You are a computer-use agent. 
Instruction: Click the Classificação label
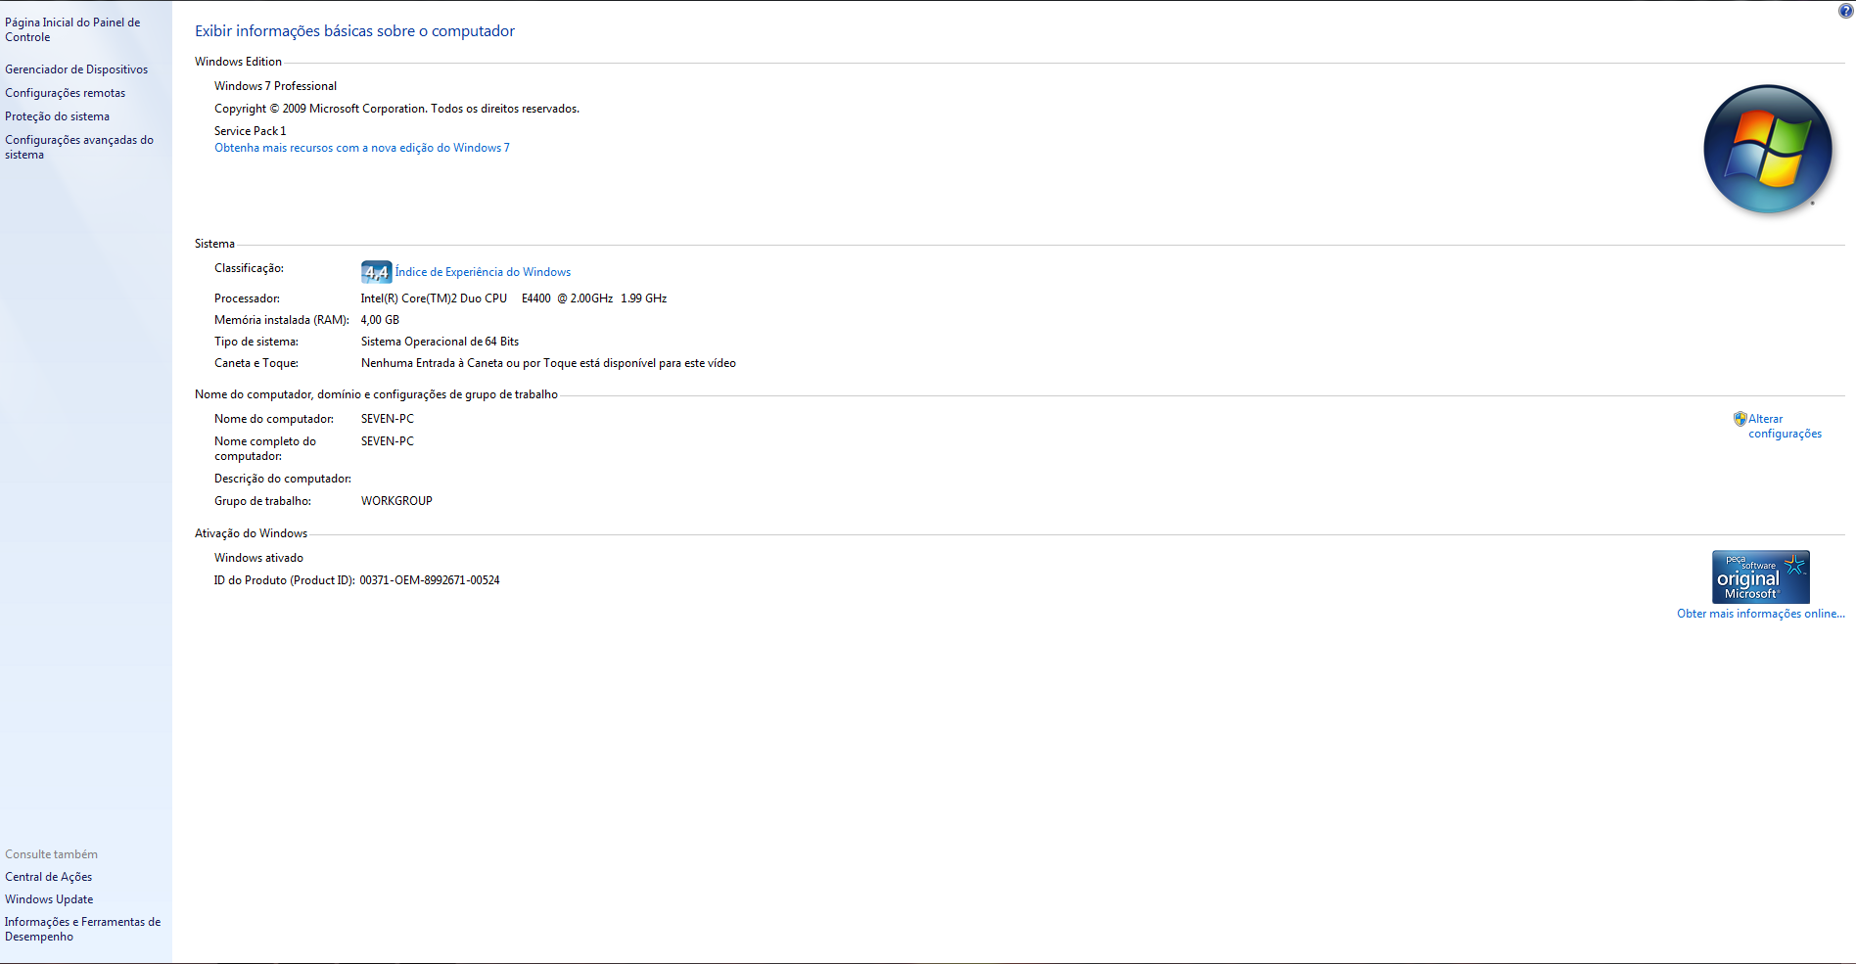pyautogui.click(x=249, y=268)
